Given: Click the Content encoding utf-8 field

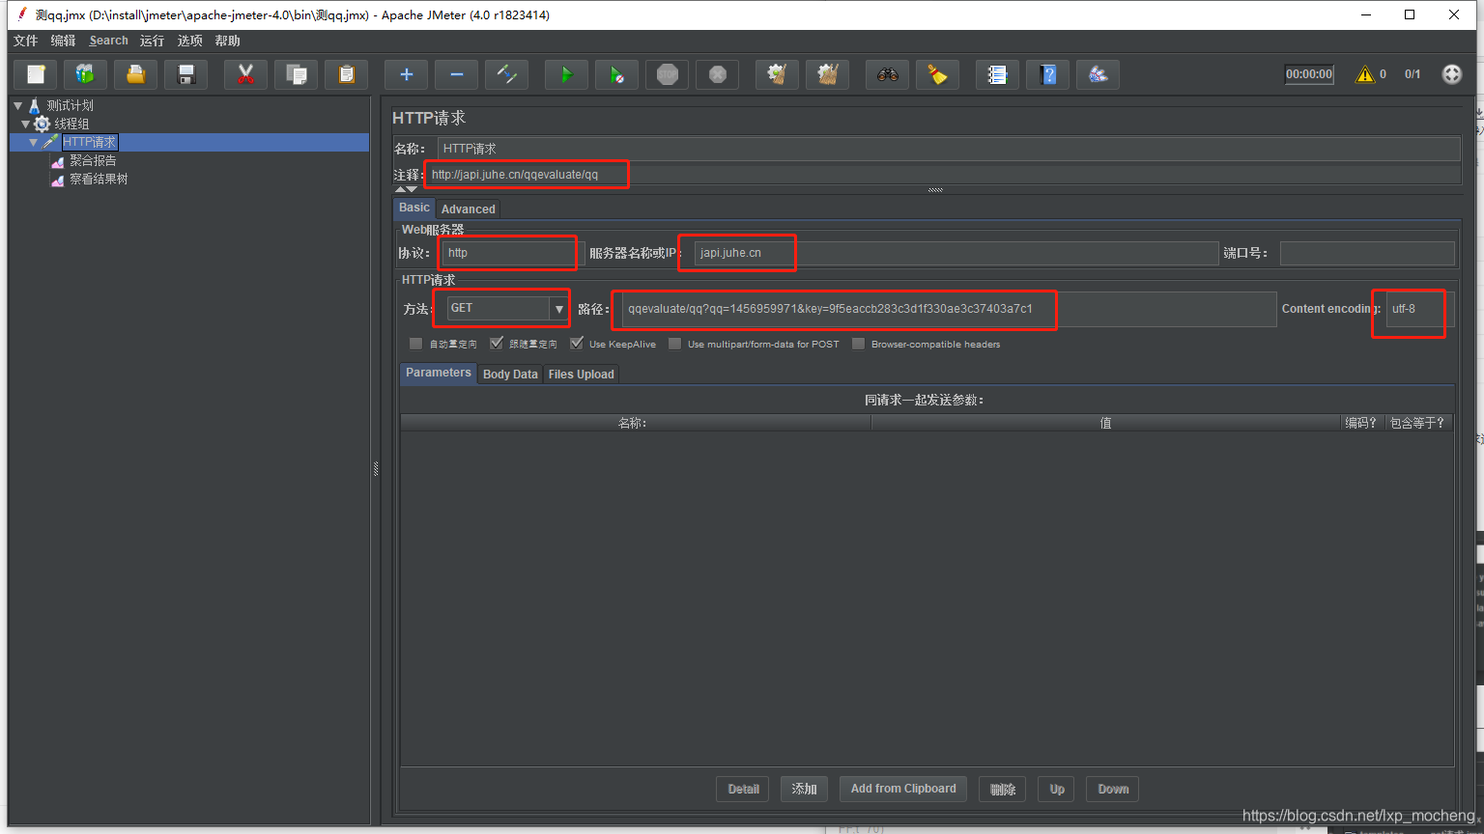Looking at the screenshot, I should coord(1419,309).
